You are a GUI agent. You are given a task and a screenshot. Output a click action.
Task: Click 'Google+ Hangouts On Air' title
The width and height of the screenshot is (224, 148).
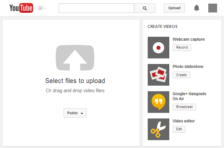[189, 96]
